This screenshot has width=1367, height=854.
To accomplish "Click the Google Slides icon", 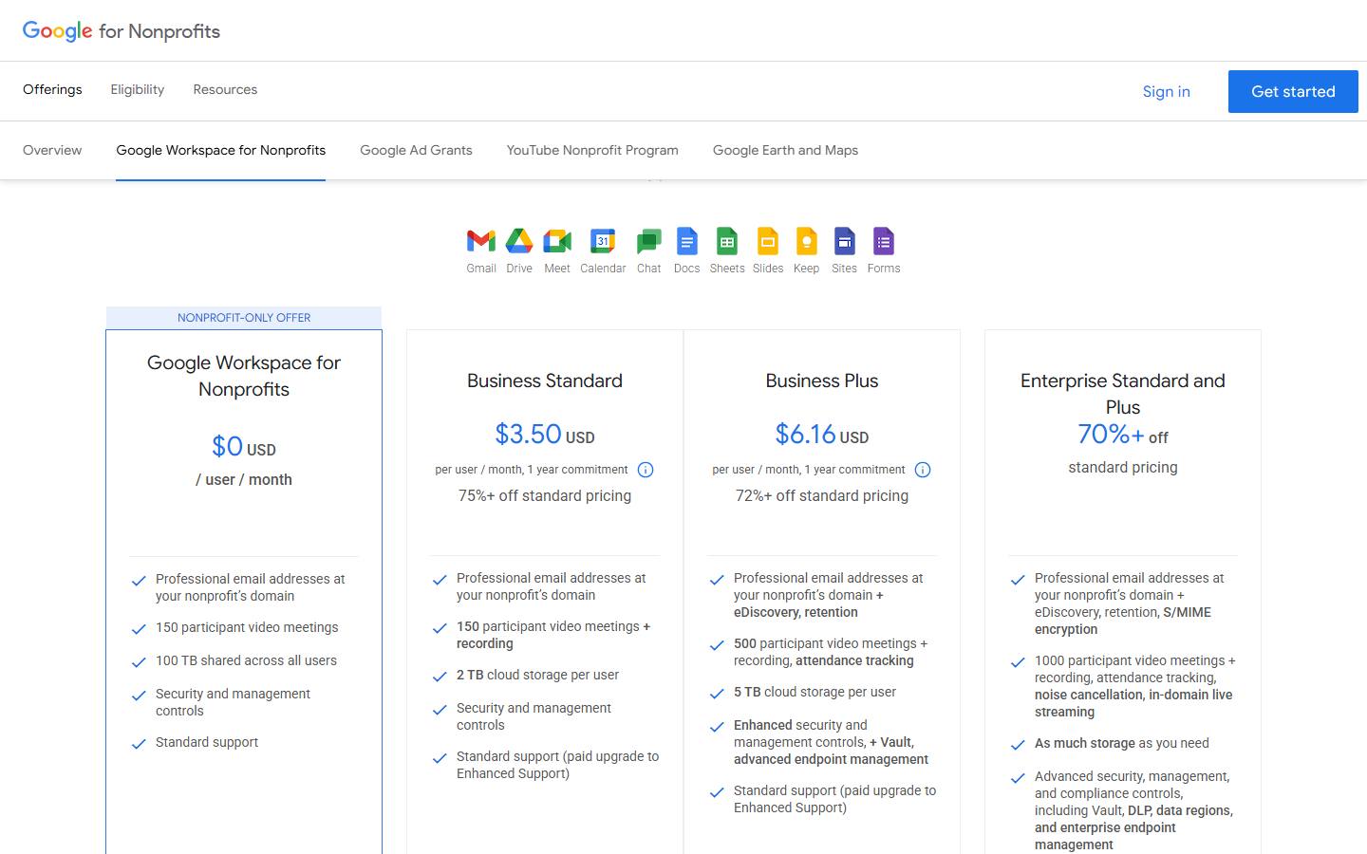I will coord(768,241).
